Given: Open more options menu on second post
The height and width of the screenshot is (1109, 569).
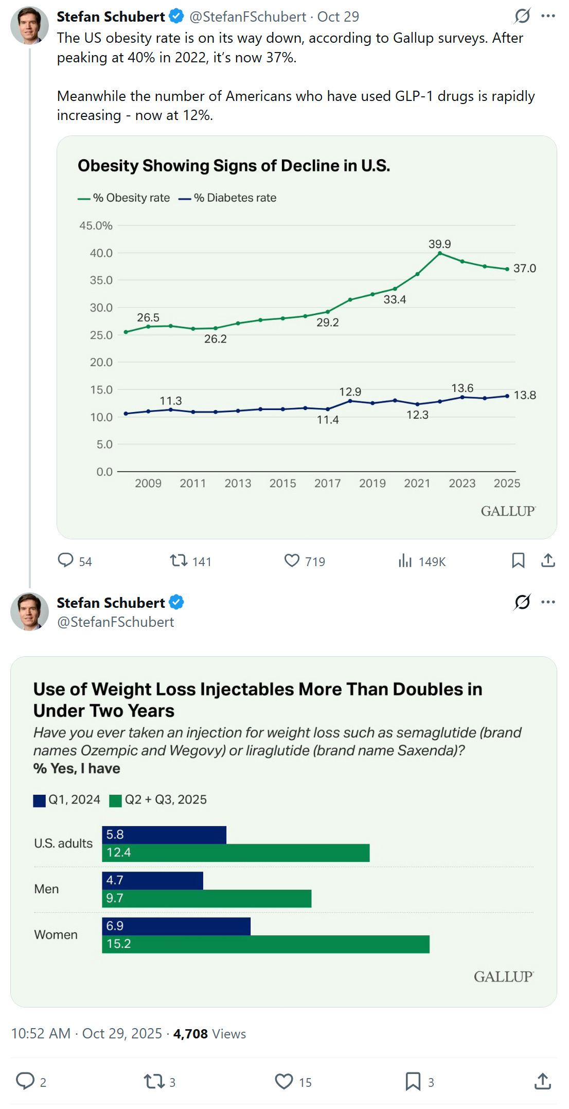Looking at the screenshot, I should point(548,602).
